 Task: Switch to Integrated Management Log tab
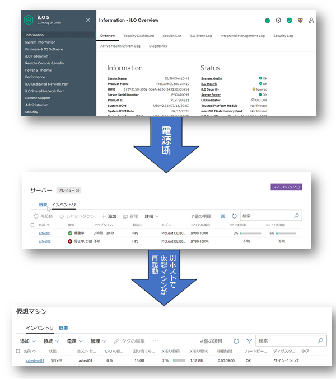pos(242,36)
